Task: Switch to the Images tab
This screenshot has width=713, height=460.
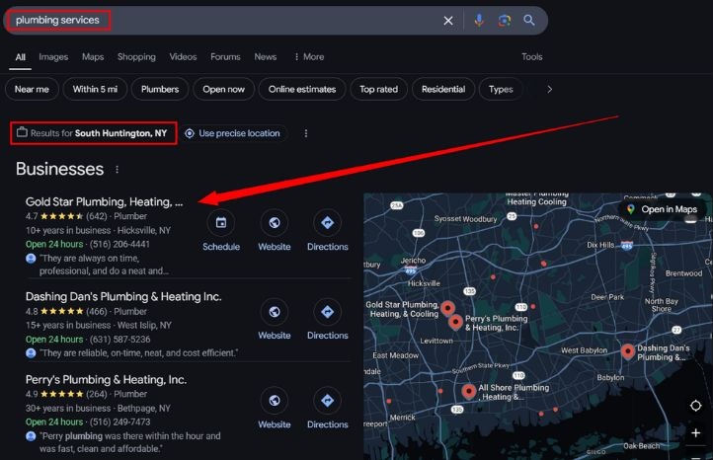Action: click(x=53, y=57)
